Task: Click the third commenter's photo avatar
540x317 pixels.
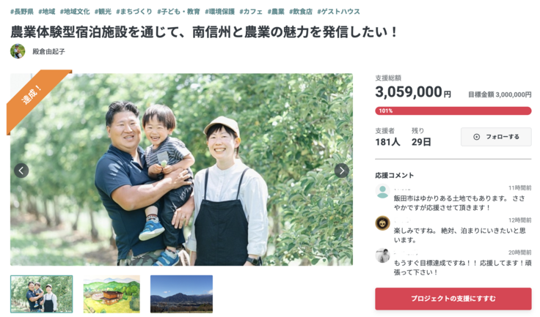Action: tap(382, 256)
